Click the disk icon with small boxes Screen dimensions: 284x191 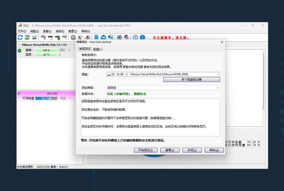click(x=80, y=37)
